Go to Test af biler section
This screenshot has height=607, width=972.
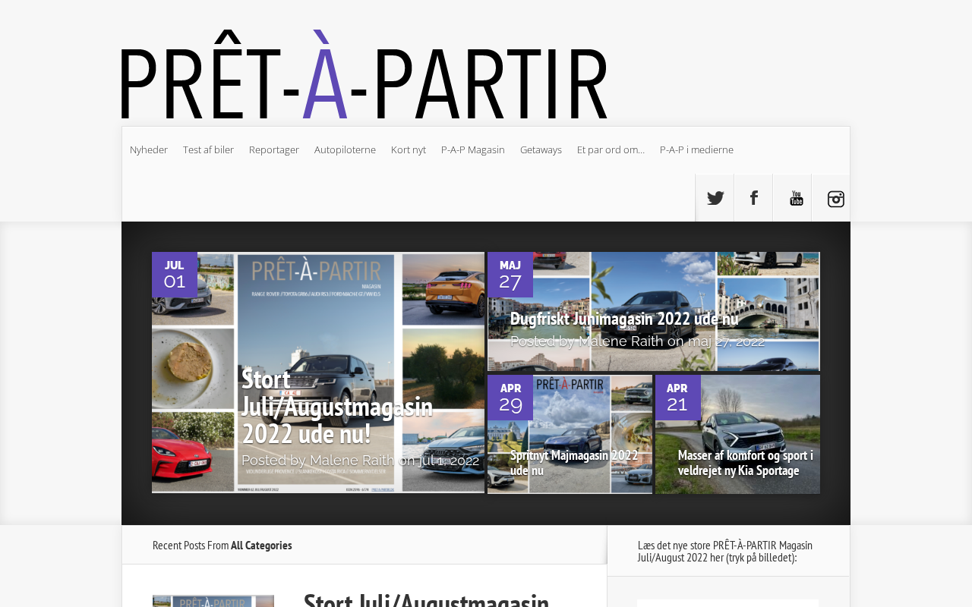click(x=208, y=149)
